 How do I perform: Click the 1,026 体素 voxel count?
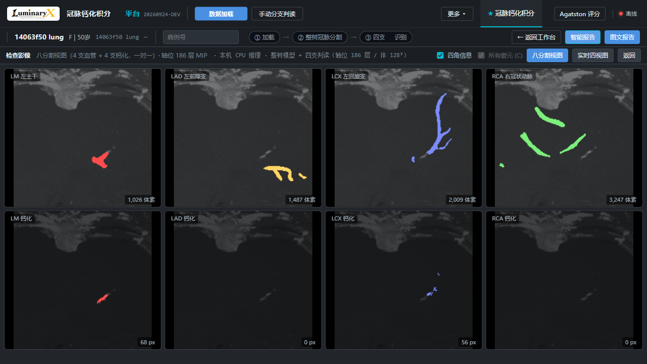[142, 200]
